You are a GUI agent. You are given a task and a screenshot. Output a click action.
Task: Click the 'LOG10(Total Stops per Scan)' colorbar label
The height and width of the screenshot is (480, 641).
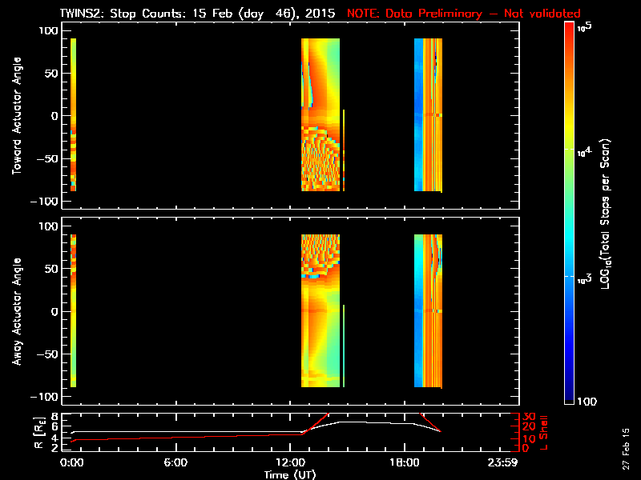pos(616,214)
